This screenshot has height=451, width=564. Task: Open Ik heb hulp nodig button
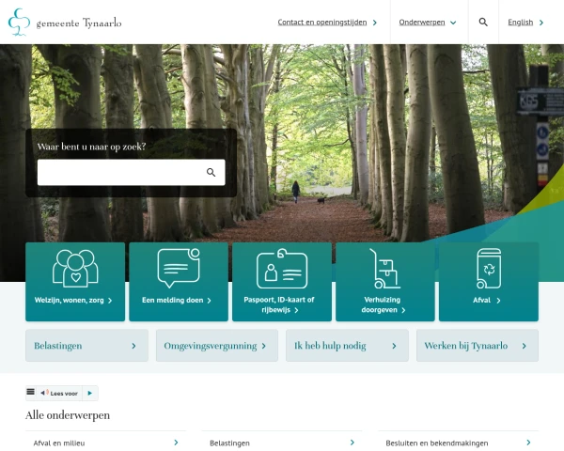[347, 346]
